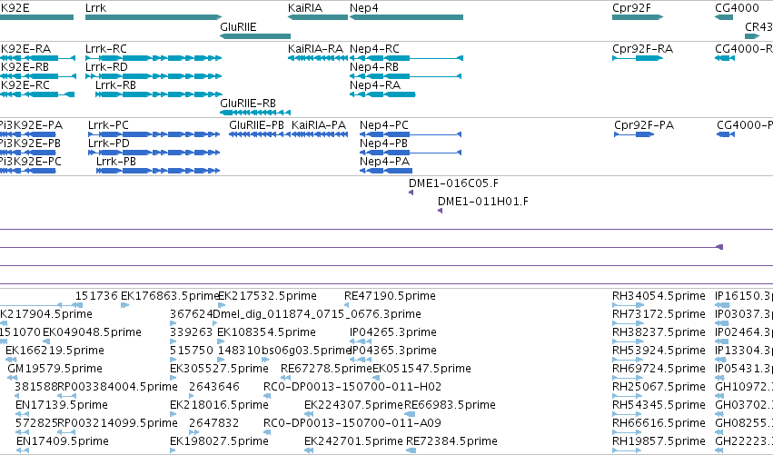Select the EK305527.5prime label
Viewport: 773px width, 455px height.
pos(220,369)
